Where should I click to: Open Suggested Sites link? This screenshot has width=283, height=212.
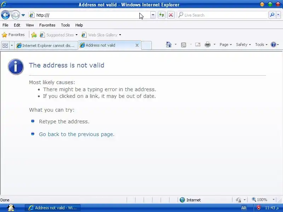[x=58, y=35]
